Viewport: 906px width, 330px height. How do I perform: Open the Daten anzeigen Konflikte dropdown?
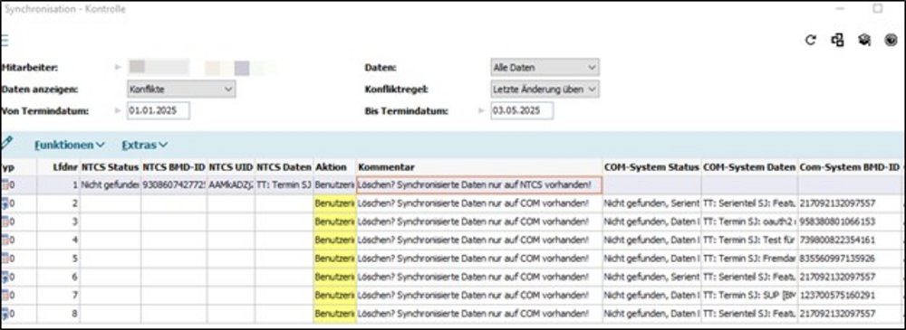point(181,90)
